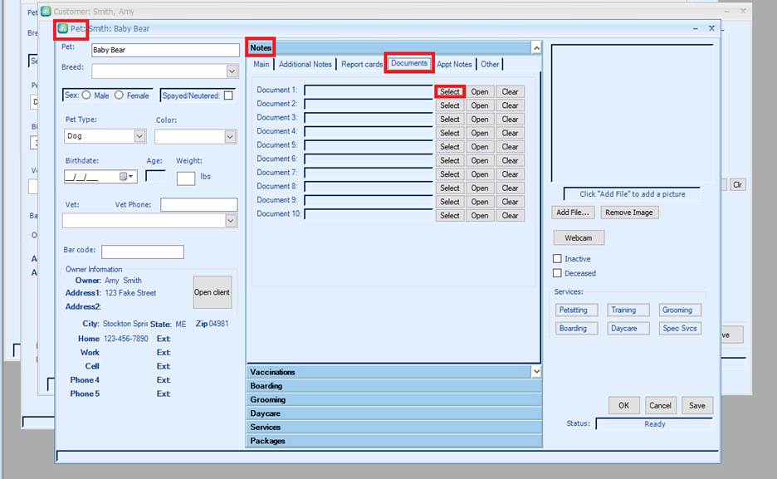Expand the Vet selection dropdown
The image size is (777, 479).
click(x=231, y=221)
